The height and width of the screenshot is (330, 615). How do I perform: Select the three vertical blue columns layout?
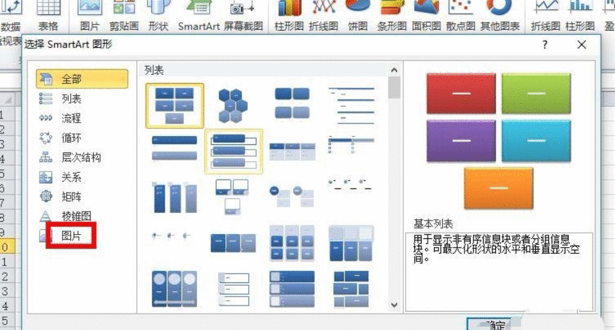coord(174,197)
